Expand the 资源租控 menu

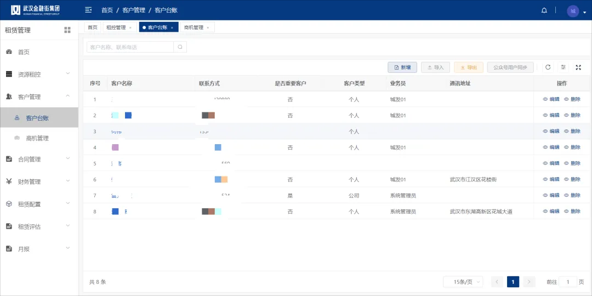[39, 75]
